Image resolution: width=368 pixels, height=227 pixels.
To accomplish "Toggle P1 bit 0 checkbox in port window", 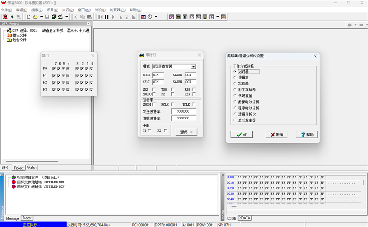I will [x=91, y=76].
